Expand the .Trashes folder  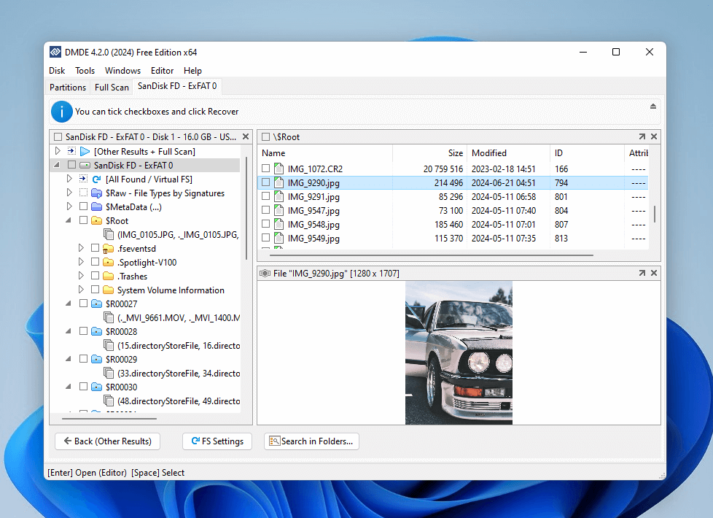coord(80,275)
